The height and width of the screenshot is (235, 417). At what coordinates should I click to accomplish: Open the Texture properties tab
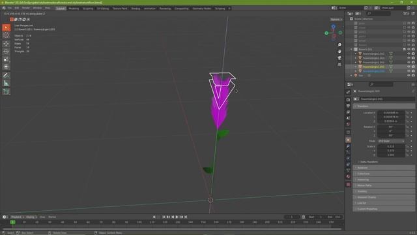pyautogui.click(x=348, y=184)
